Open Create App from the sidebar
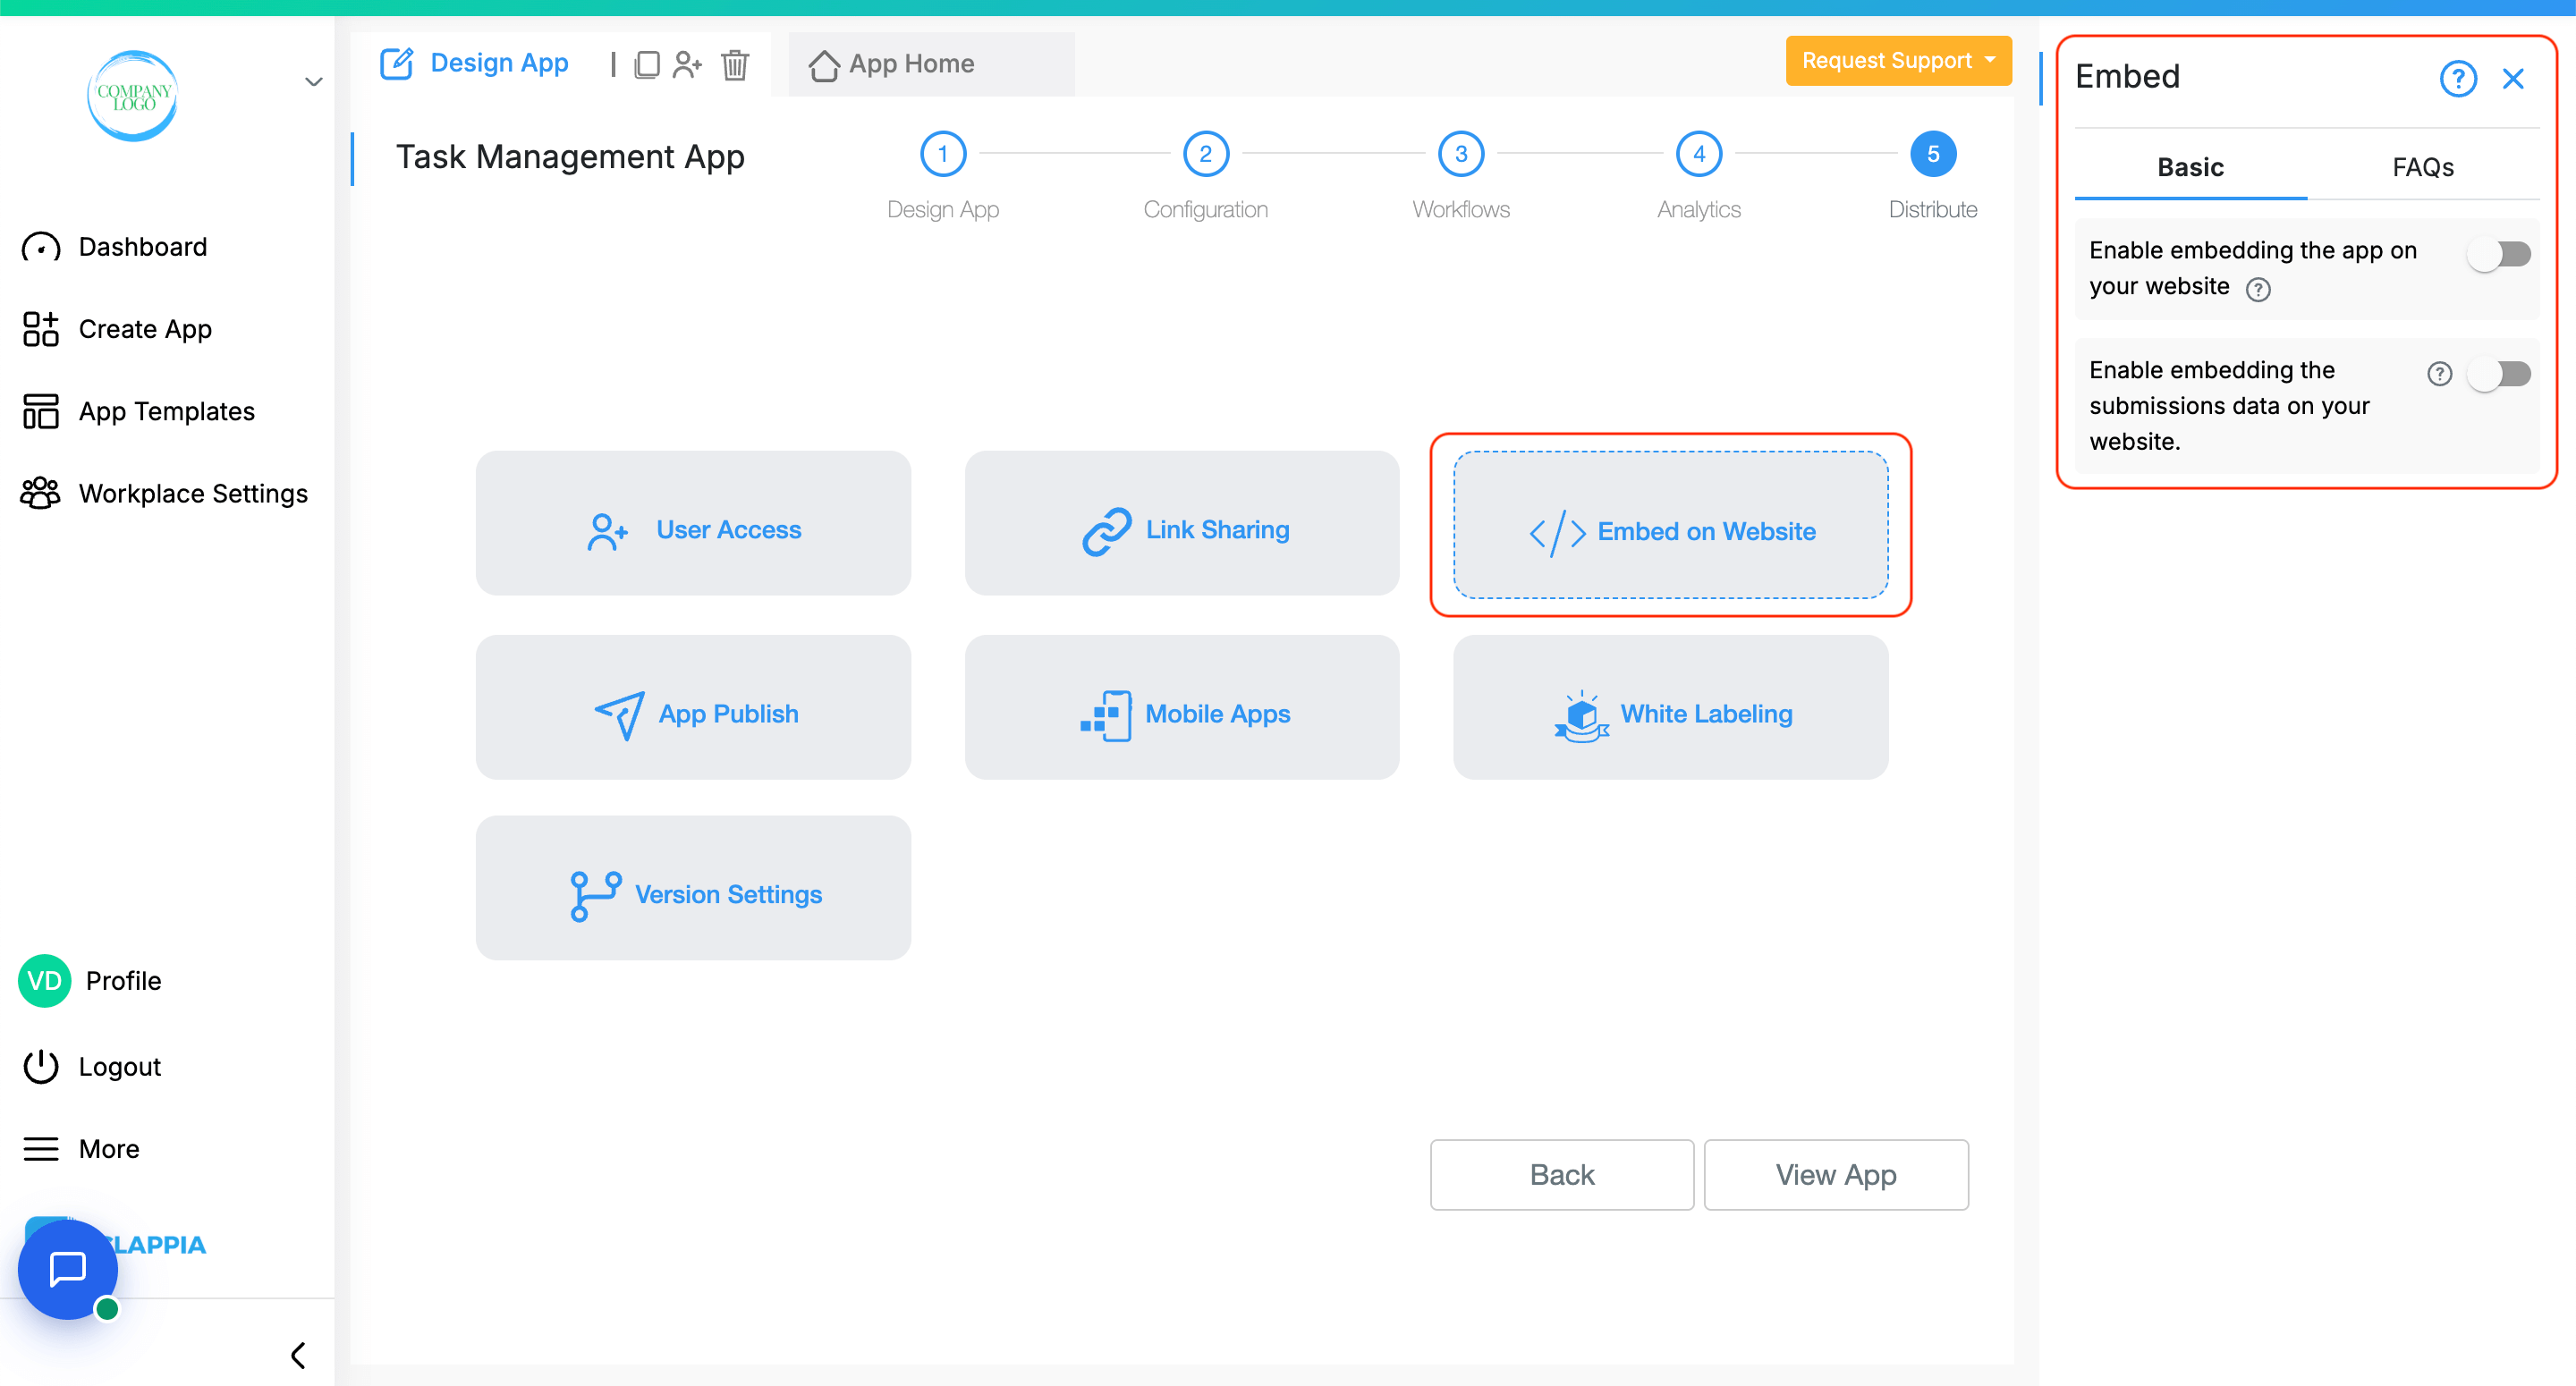 tap(145, 329)
